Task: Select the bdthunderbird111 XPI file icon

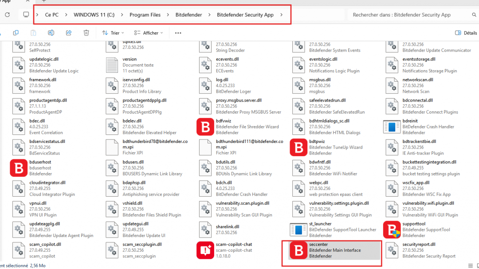Action: (205, 147)
